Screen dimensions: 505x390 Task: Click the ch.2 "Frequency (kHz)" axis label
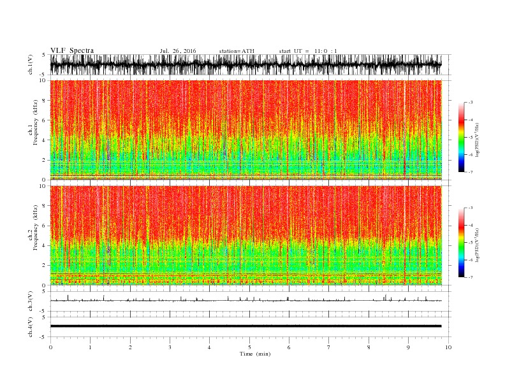coord(36,228)
